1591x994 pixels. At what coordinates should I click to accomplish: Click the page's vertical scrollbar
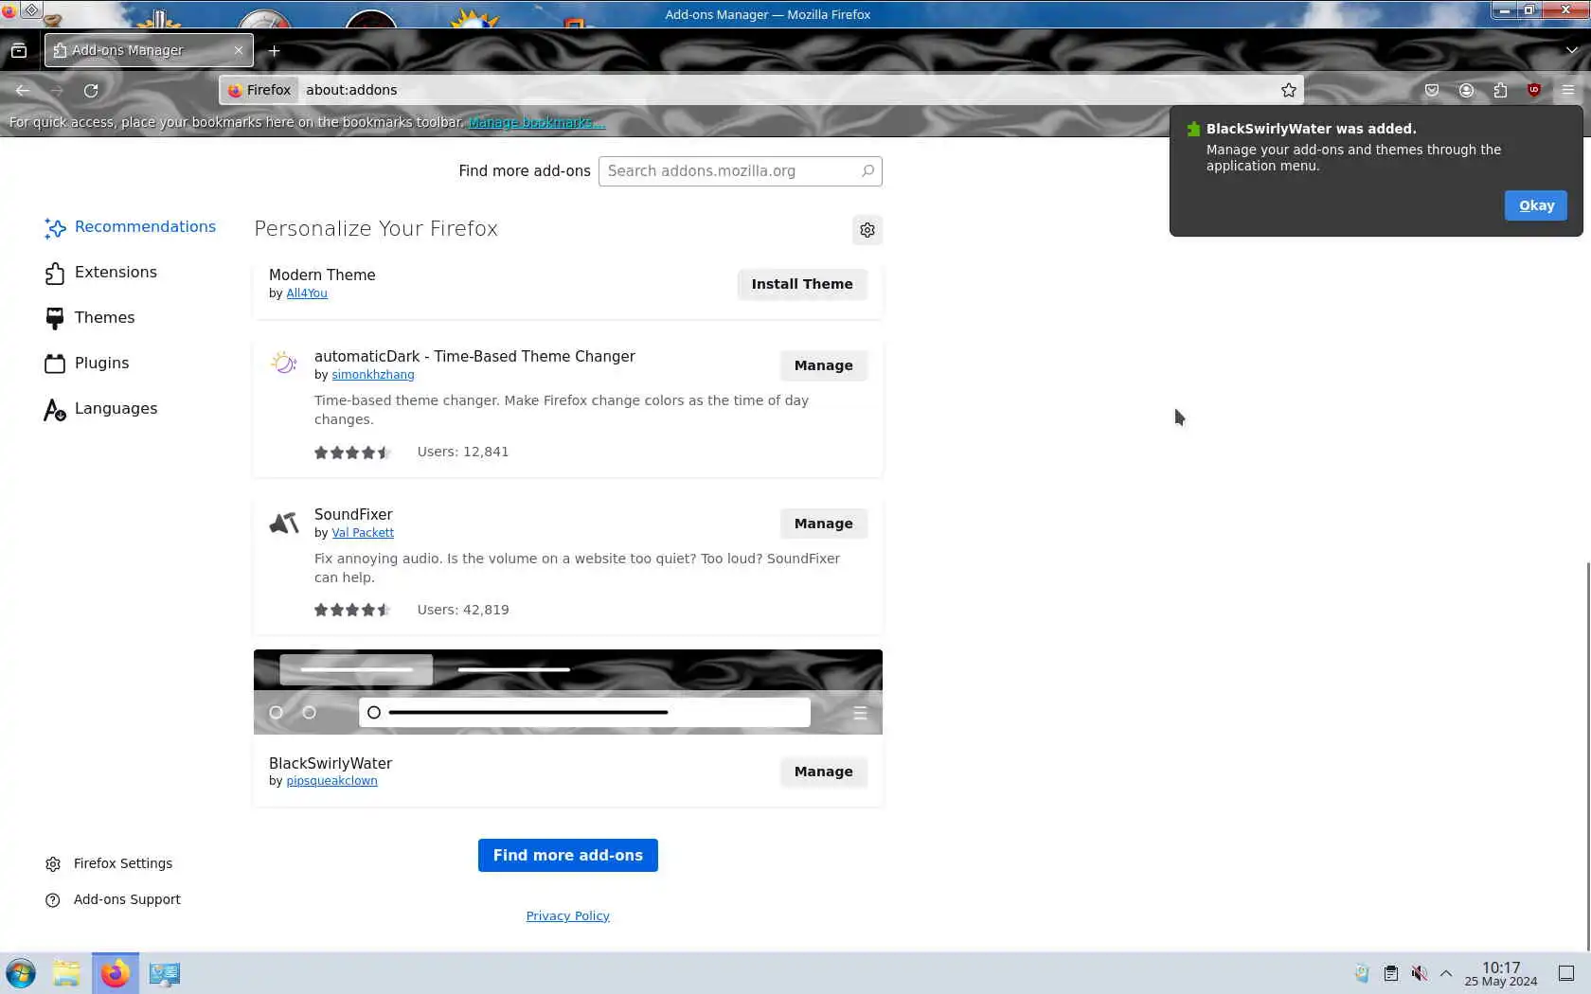tap(1587, 755)
